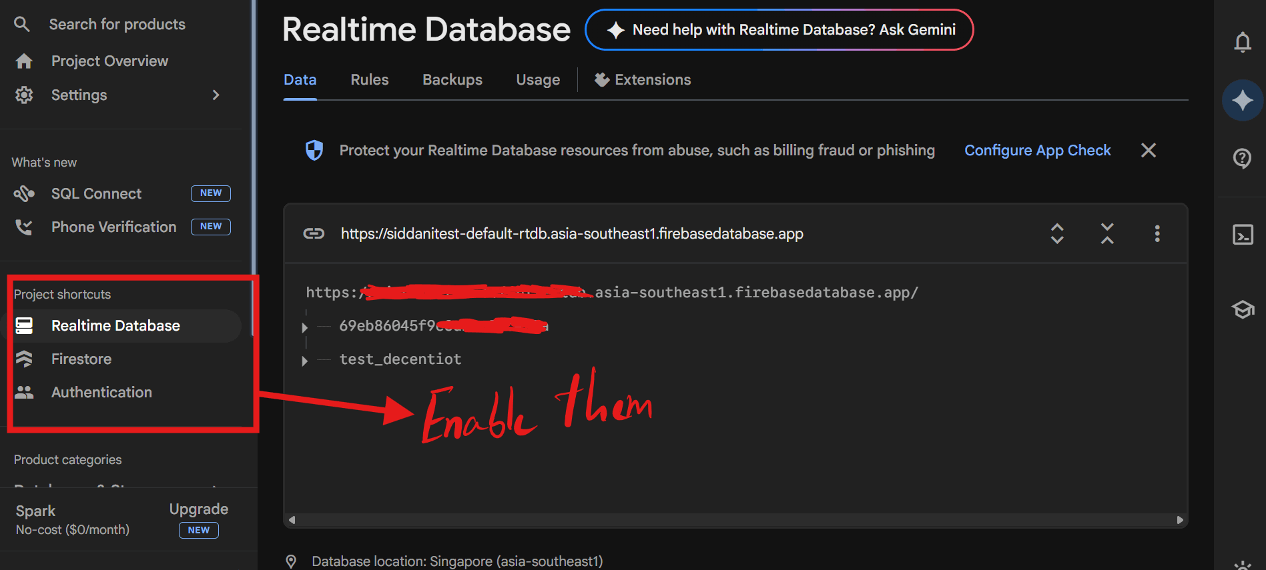
Task: Open SQL Connect icon
Action: click(24, 193)
